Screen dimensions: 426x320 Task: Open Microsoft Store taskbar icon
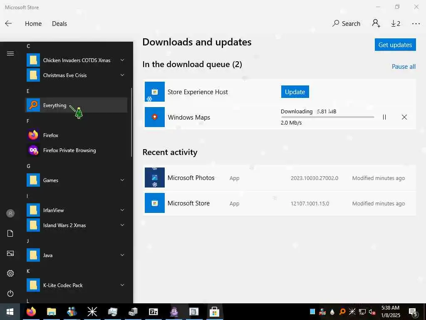(x=214, y=312)
